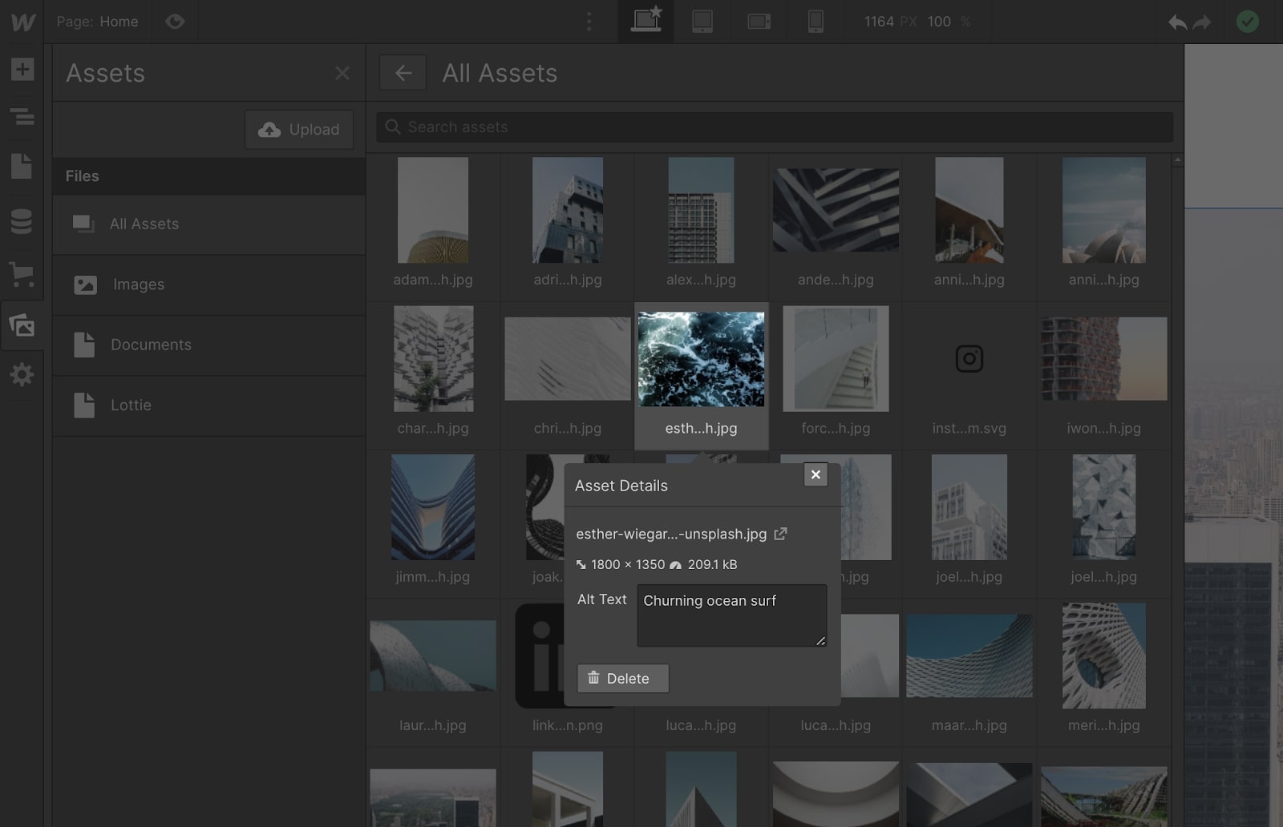The width and height of the screenshot is (1283, 827).
Task: Open the Ecommerce panel
Action: click(x=22, y=275)
